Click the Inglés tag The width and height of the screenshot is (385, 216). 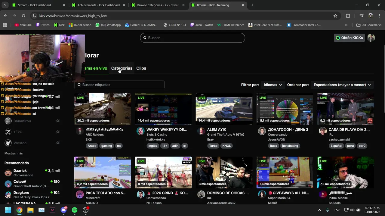click(153, 146)
